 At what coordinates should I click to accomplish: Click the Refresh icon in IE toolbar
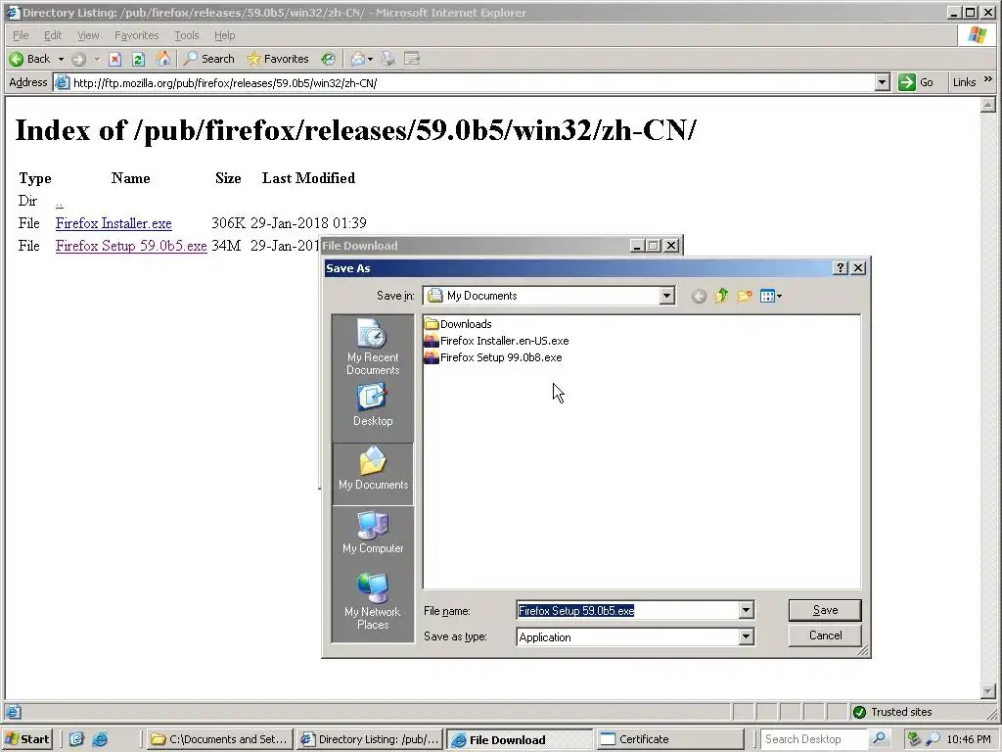point(138,60)
